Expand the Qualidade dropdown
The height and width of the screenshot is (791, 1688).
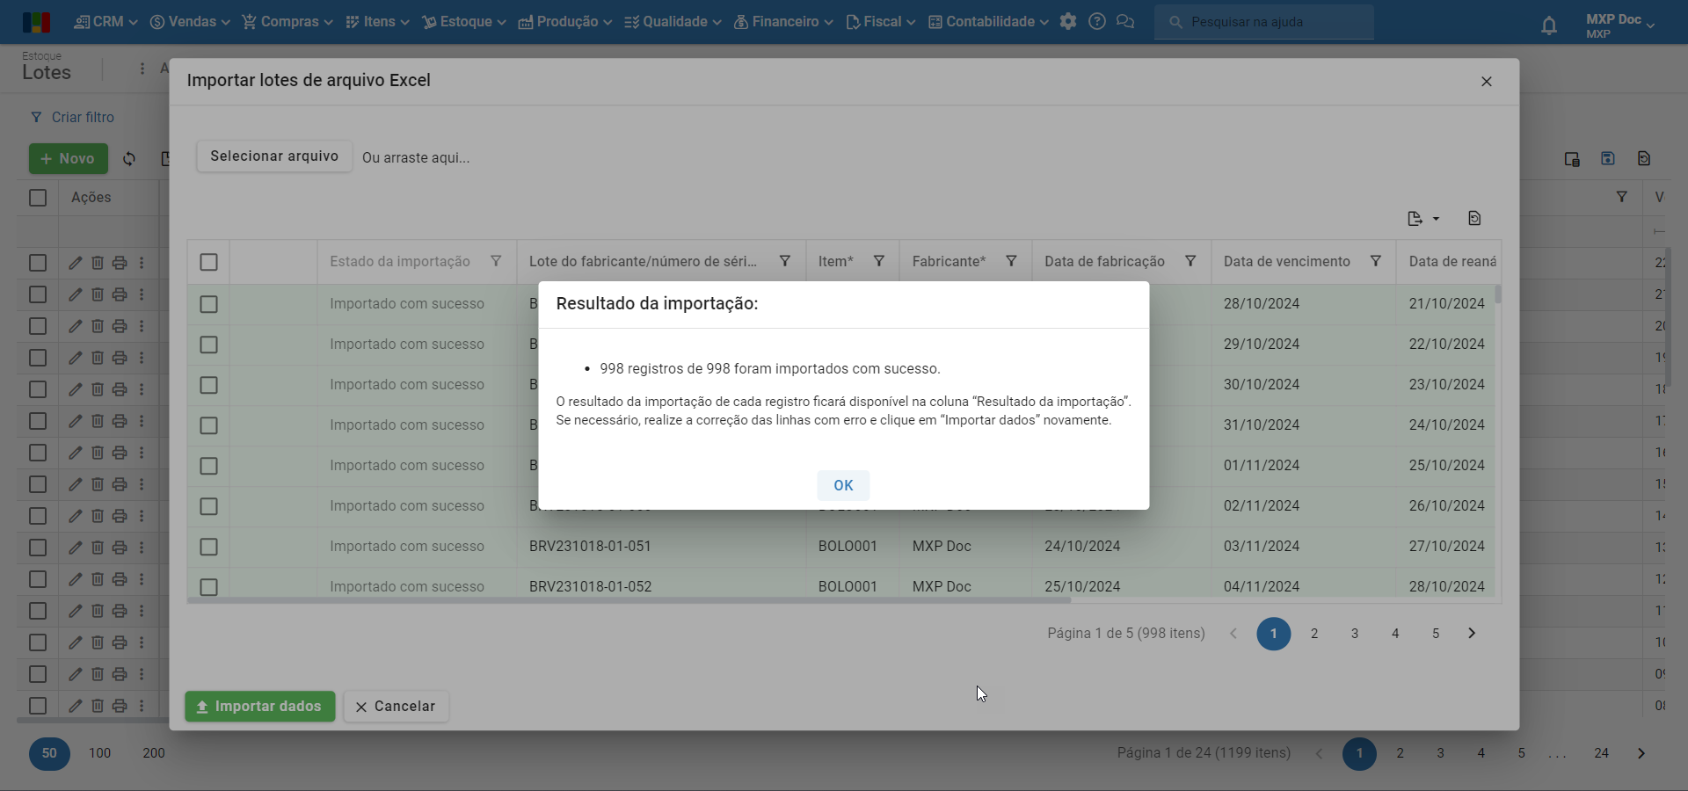pos(673,22)
